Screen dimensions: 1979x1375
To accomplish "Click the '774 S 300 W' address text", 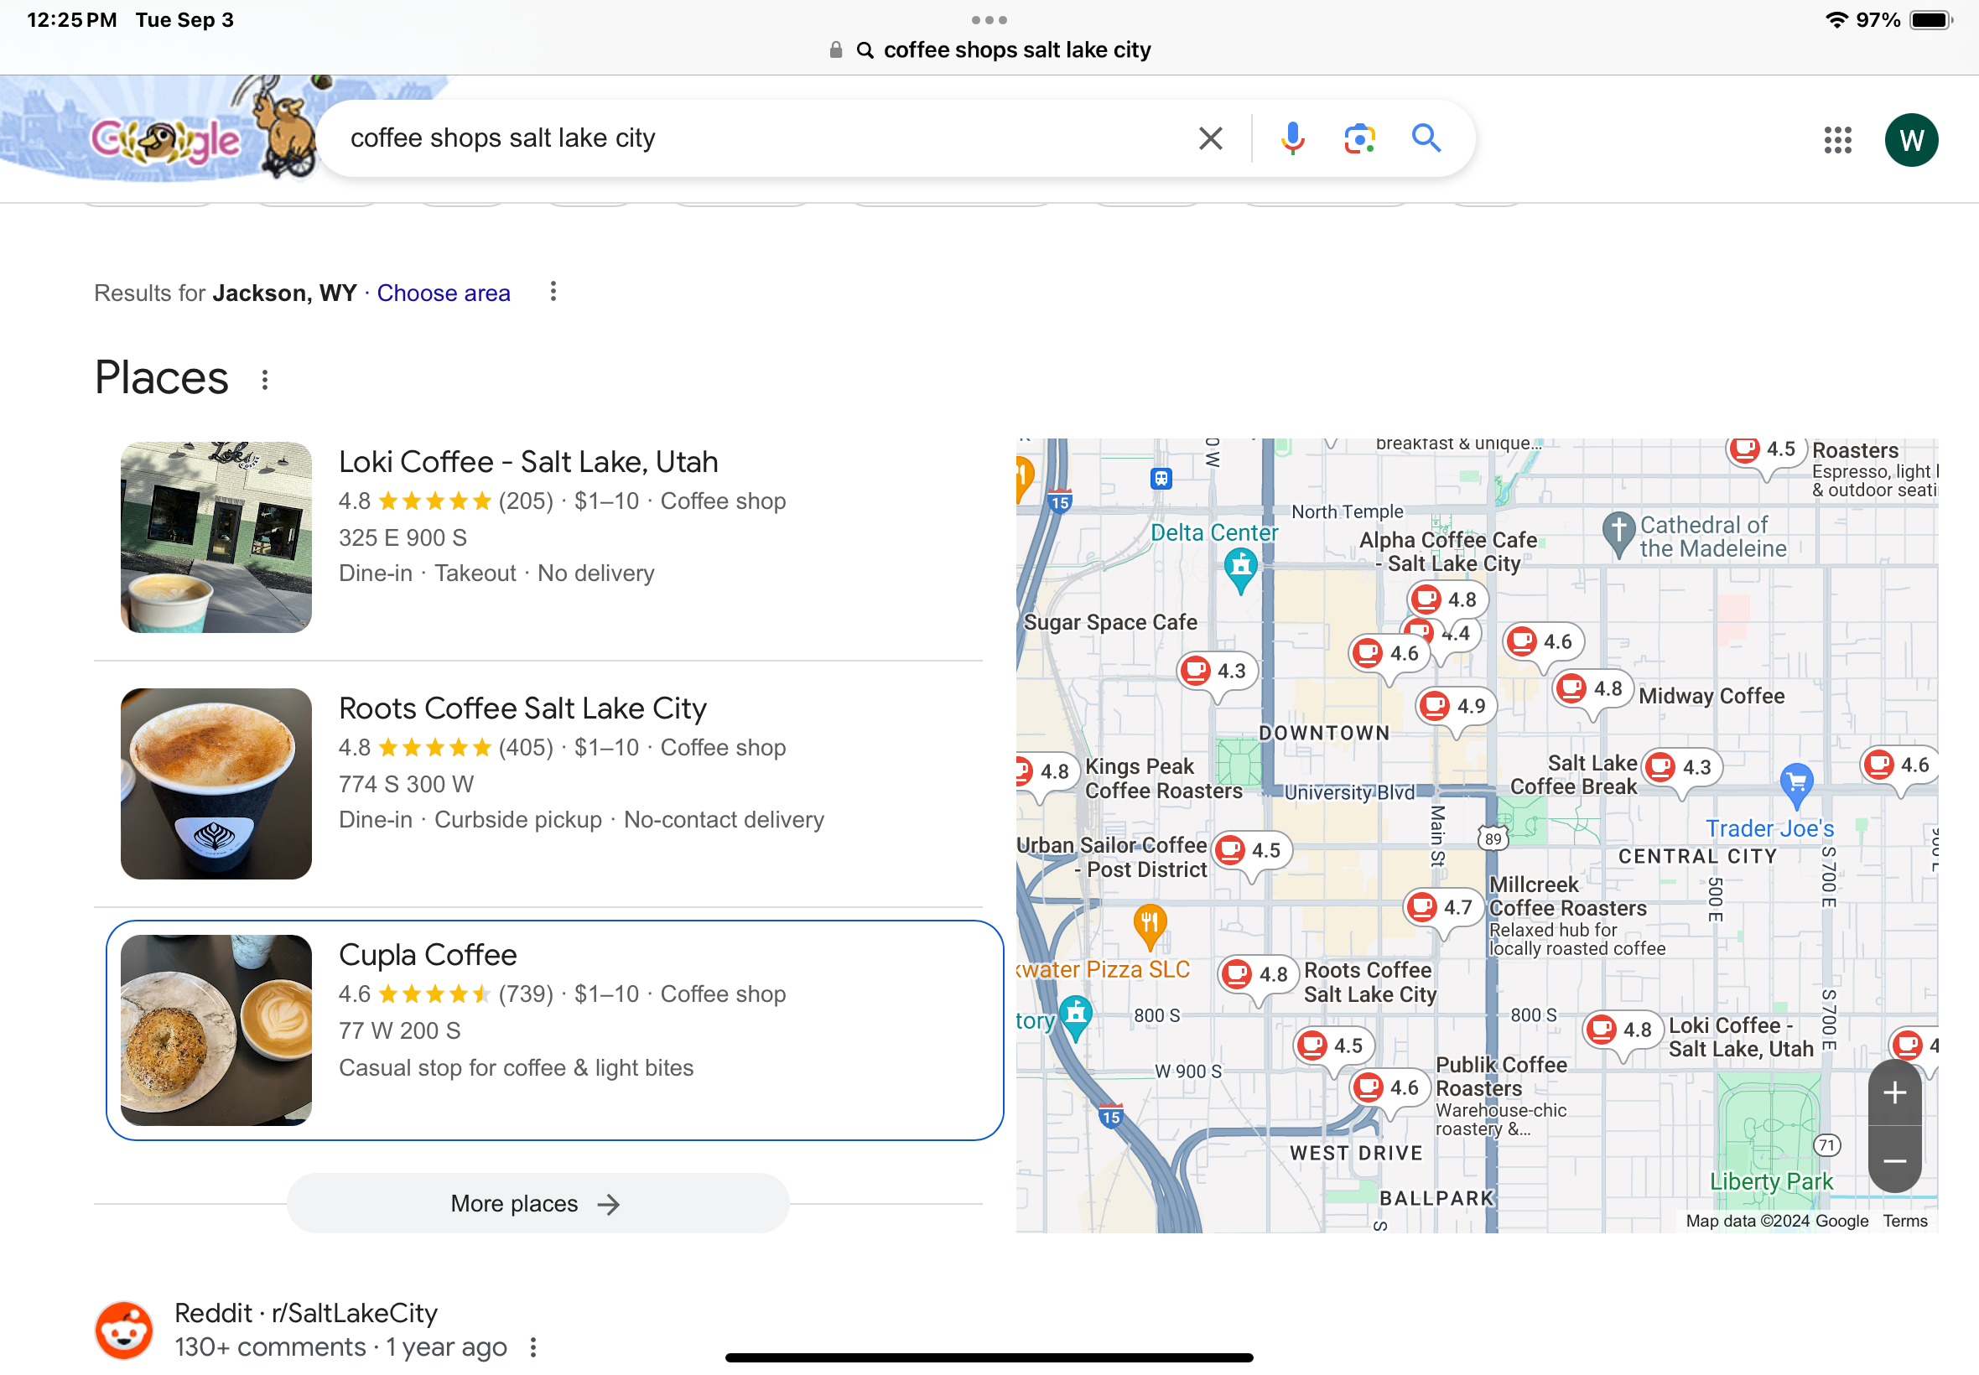I will (406, 784).
